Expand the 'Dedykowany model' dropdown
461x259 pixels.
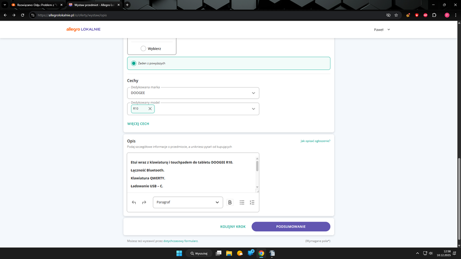(x=253, y=109)
